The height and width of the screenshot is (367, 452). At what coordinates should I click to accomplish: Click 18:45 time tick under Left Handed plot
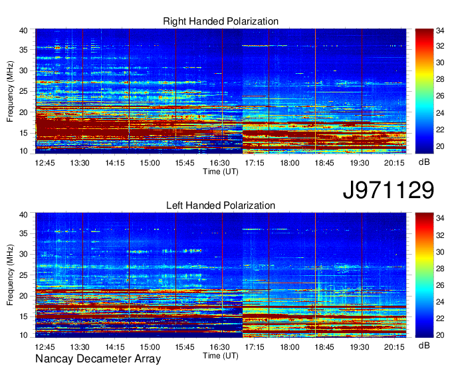click(x=324, y=347)
